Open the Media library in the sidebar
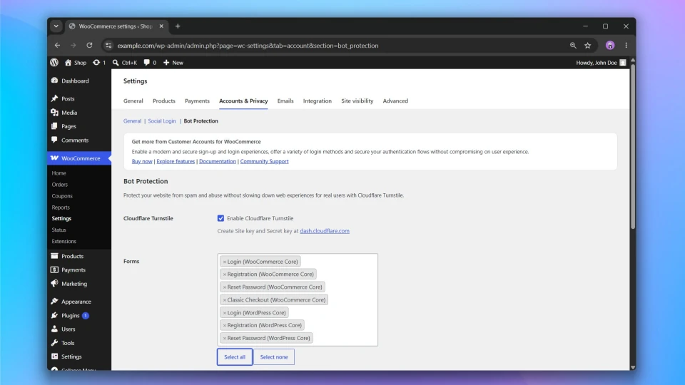 (x=64, y=113)
